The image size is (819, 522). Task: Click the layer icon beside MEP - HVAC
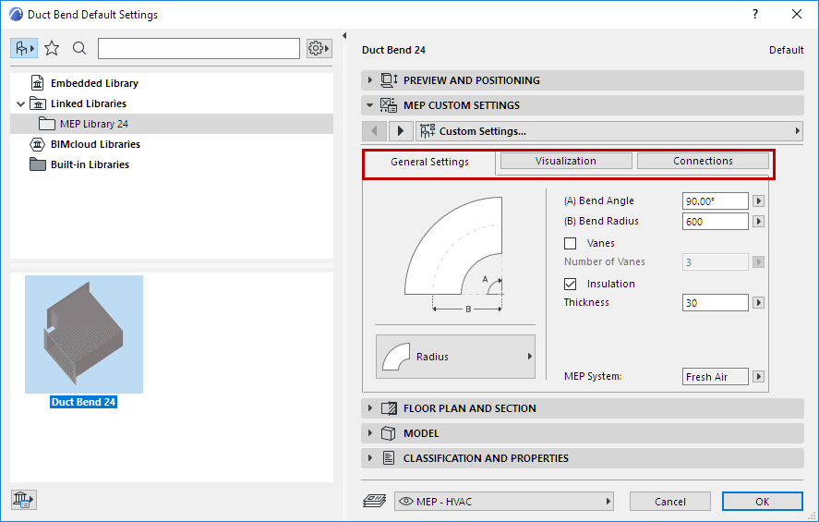tap(375, 501)
